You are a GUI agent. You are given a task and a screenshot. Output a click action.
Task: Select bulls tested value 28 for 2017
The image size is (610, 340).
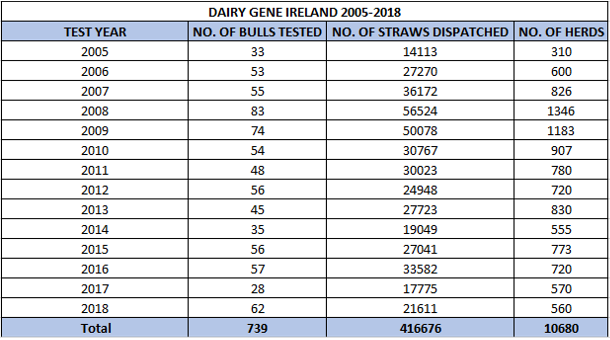(257, 289)
